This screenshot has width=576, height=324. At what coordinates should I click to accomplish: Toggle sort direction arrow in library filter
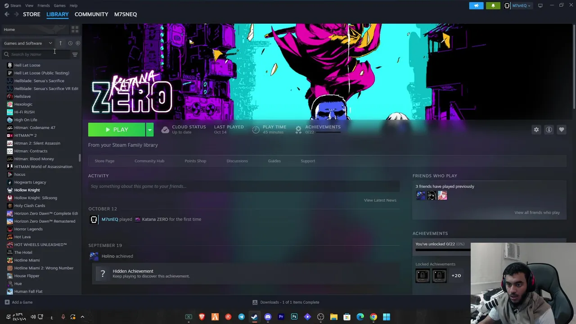(60, 43)
